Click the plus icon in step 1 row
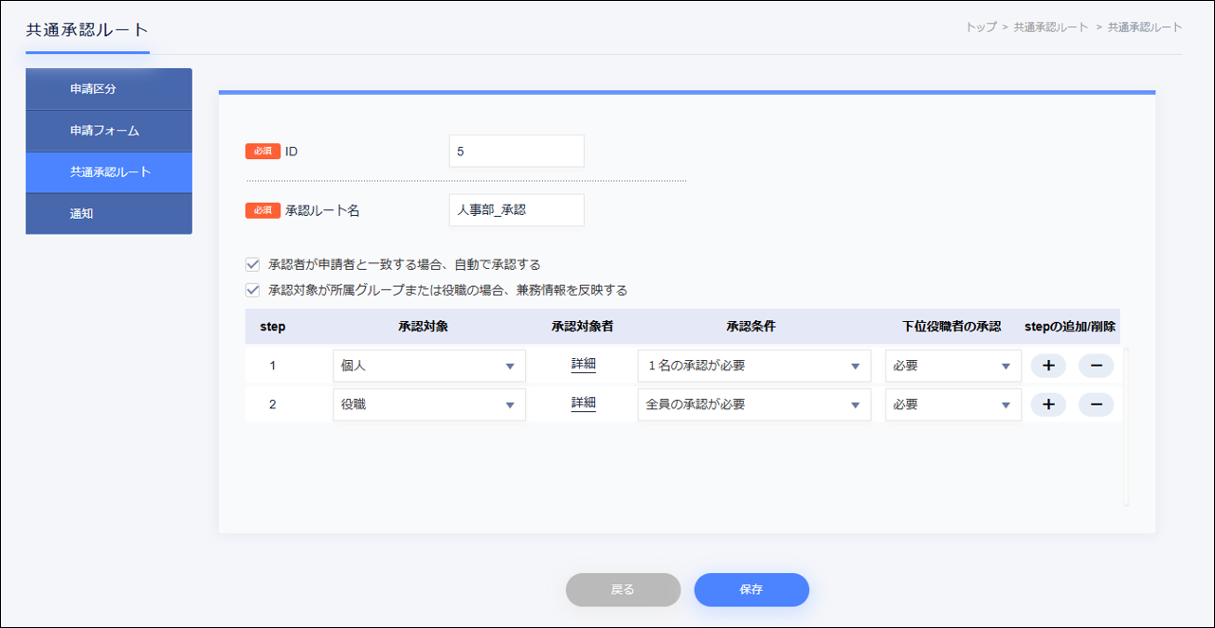Viewport: 1215px width, 628px height. pyautogui.click(x=1048, y=366)
